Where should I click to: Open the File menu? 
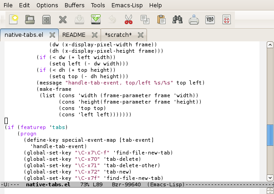tap(8, 5)
